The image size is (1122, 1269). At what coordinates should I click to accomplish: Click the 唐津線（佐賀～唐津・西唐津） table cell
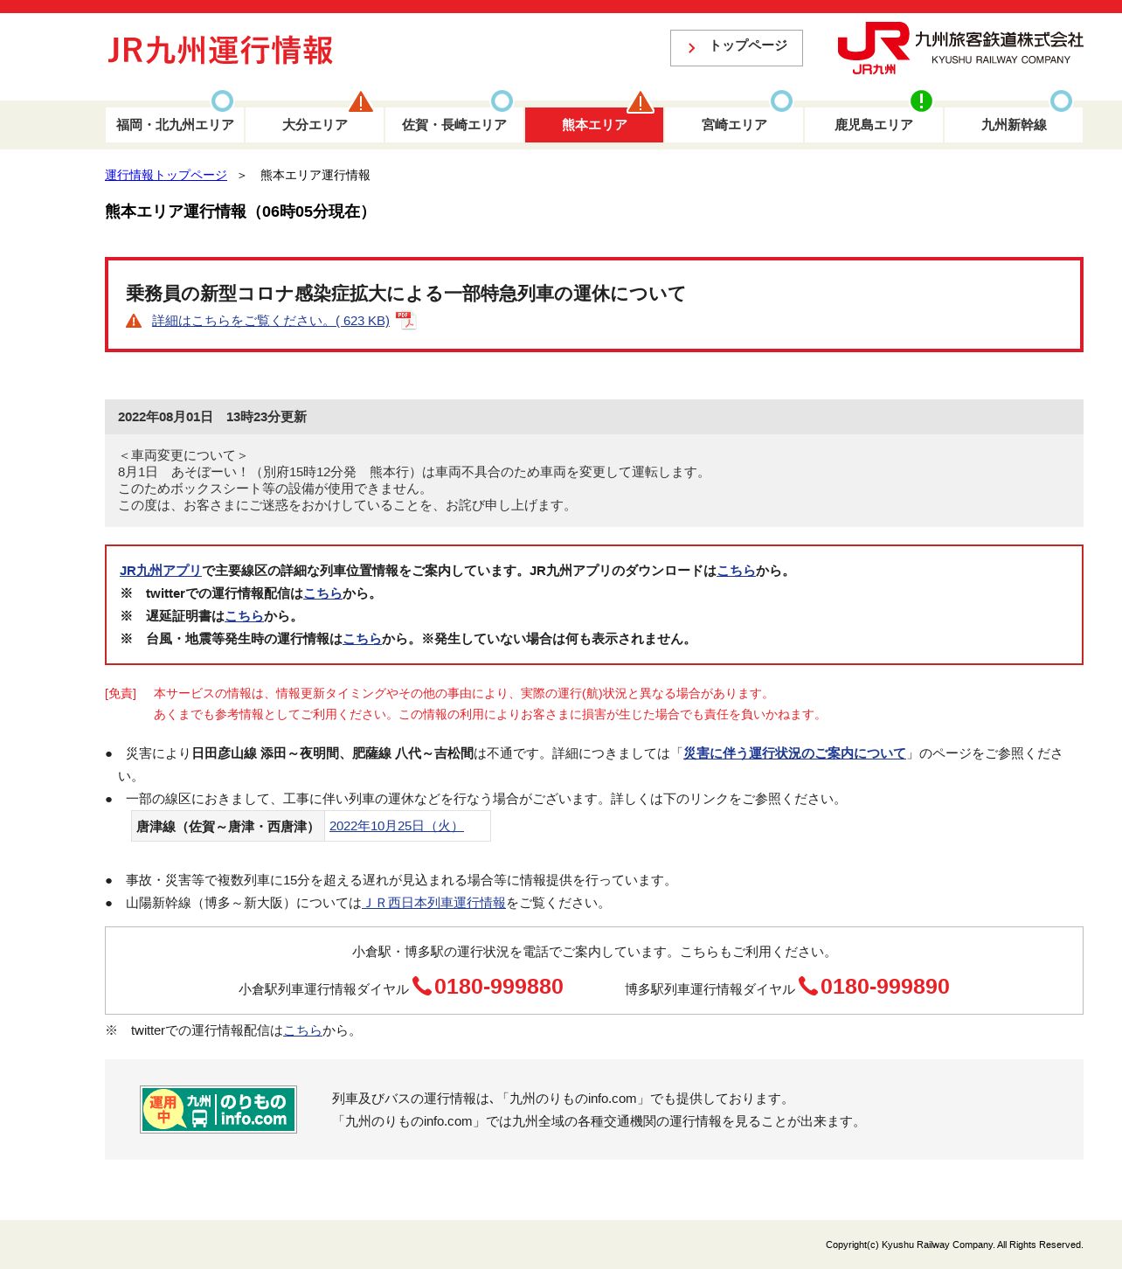pos(228,826)
